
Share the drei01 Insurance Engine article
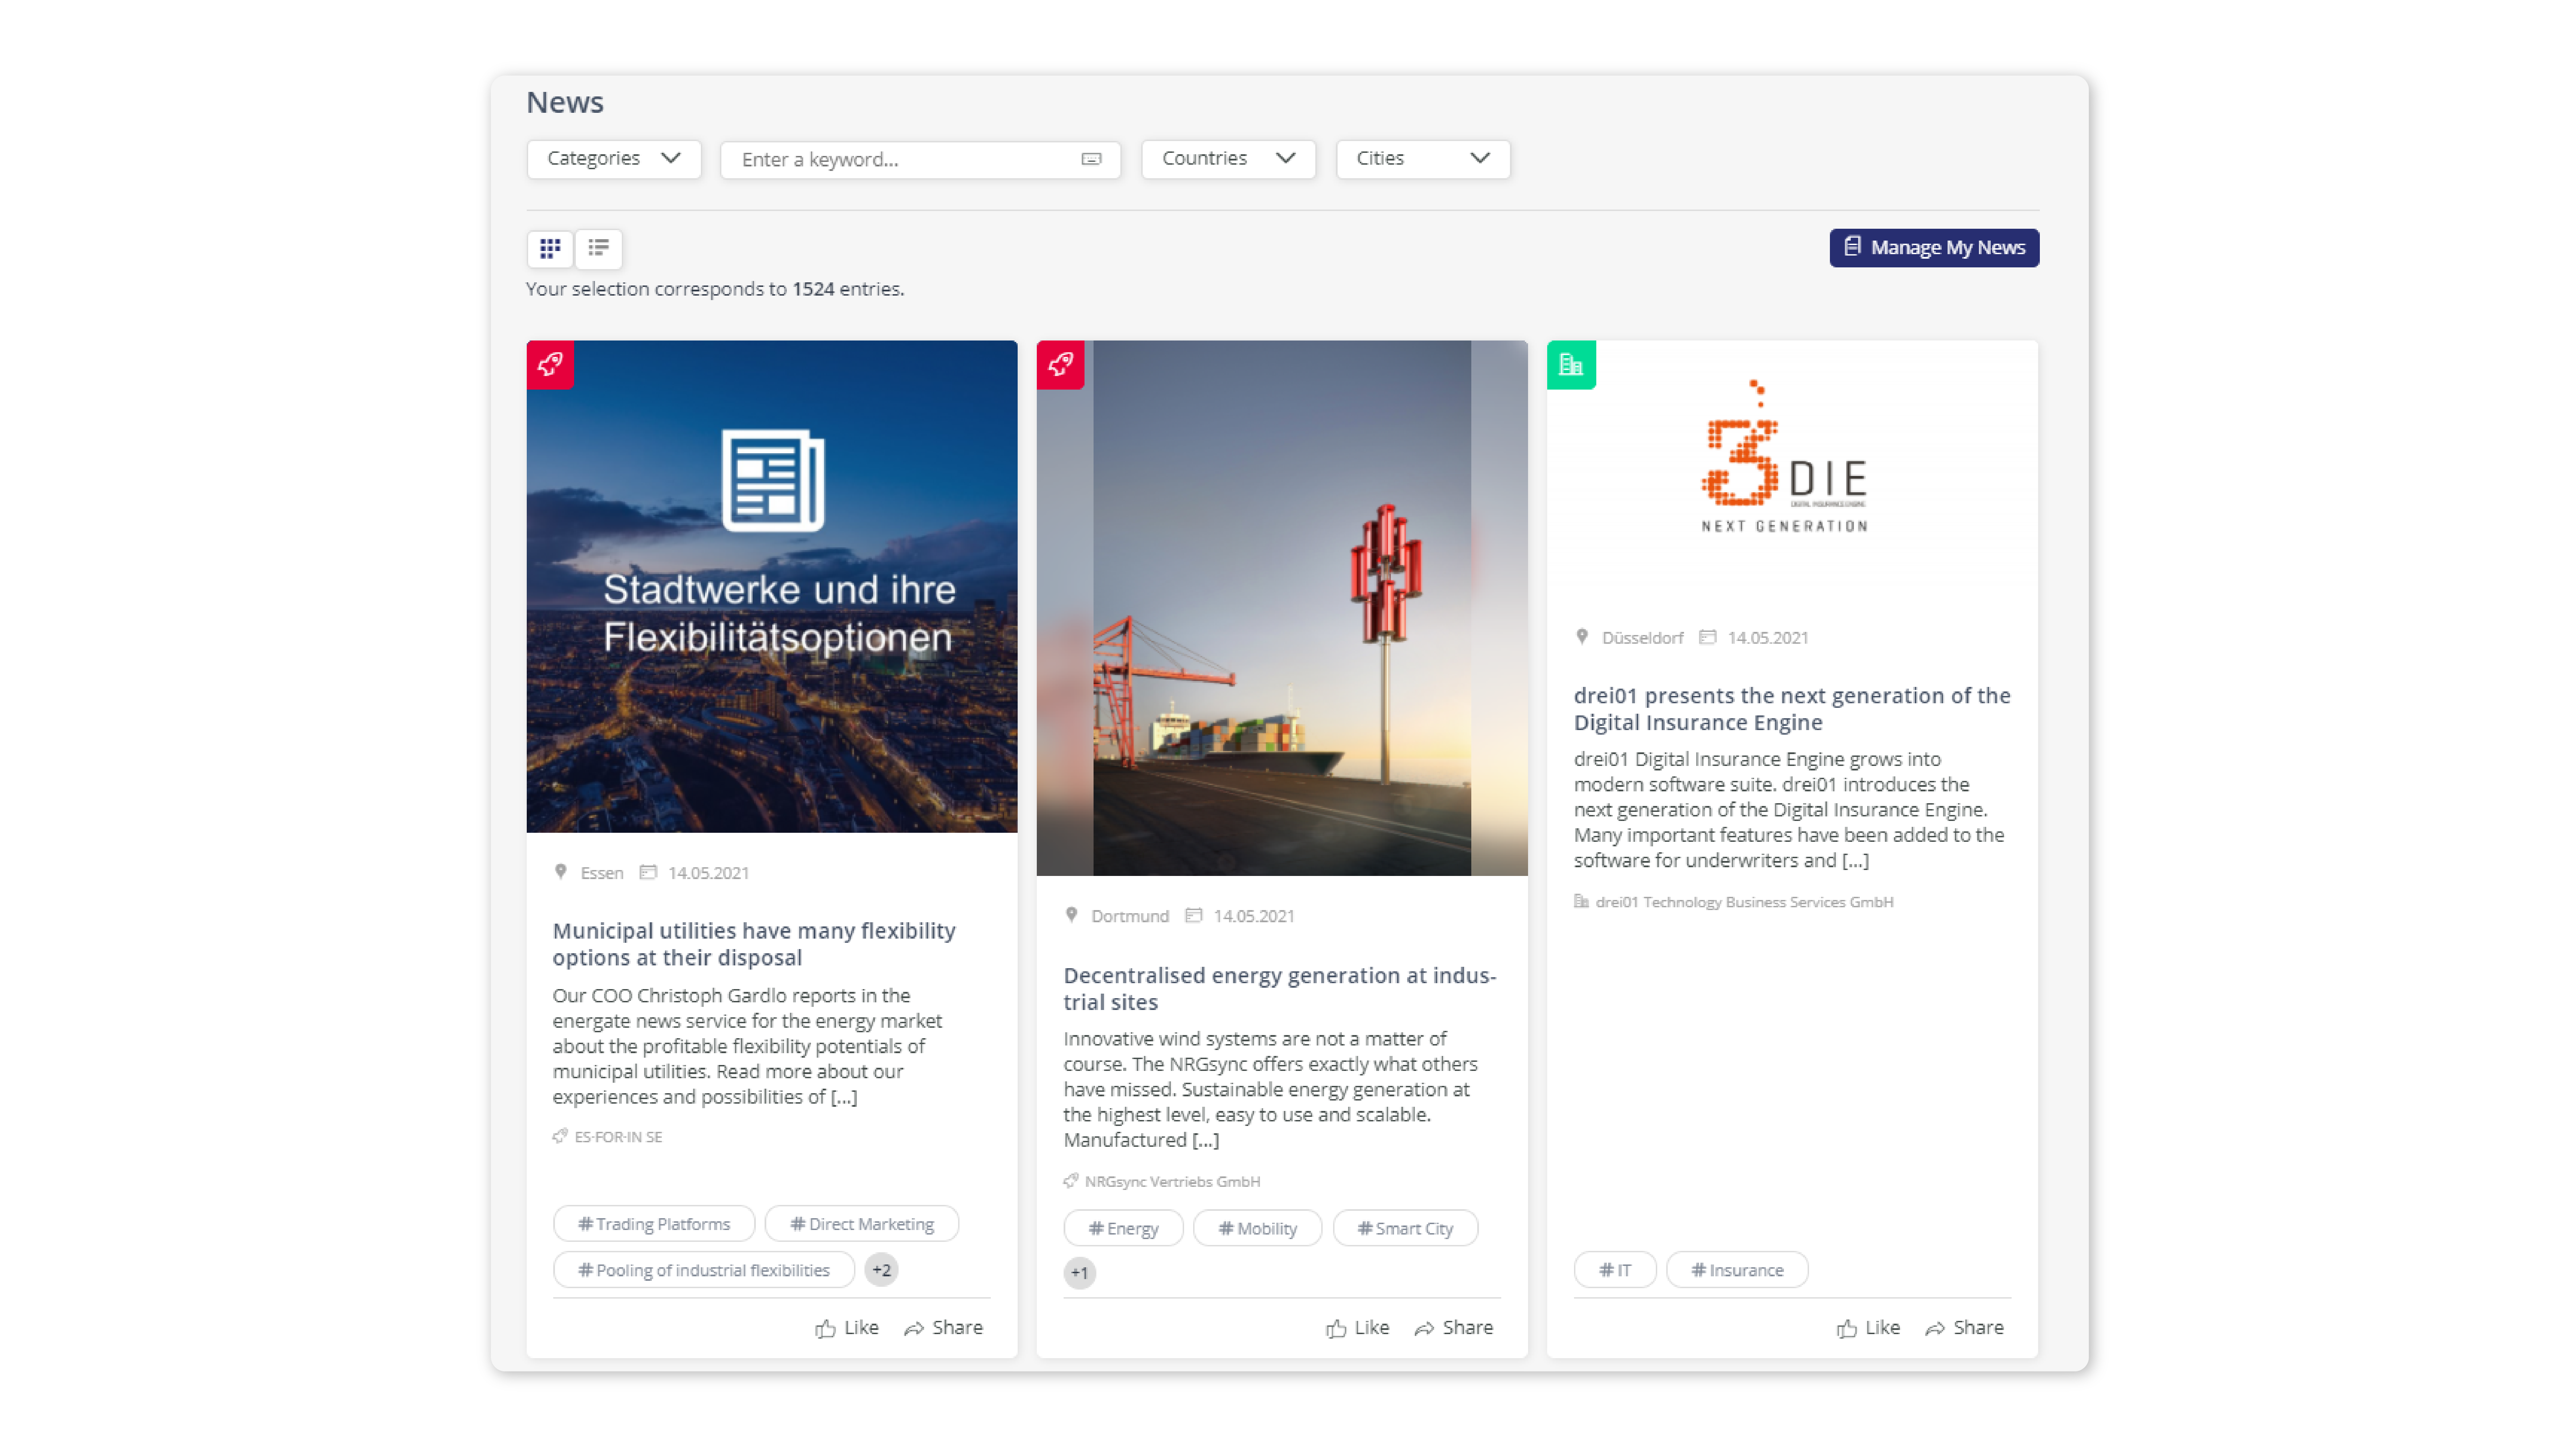[1964, 1328]
